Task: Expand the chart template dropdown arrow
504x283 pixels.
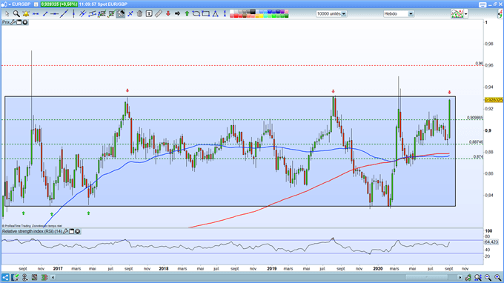Action: pos(465,14)
